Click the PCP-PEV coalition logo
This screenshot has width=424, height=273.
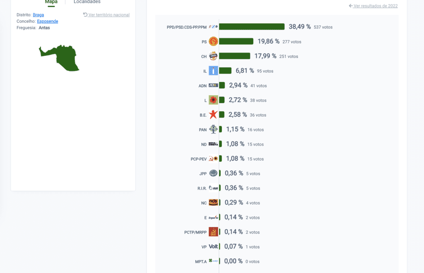pos(213,158)
